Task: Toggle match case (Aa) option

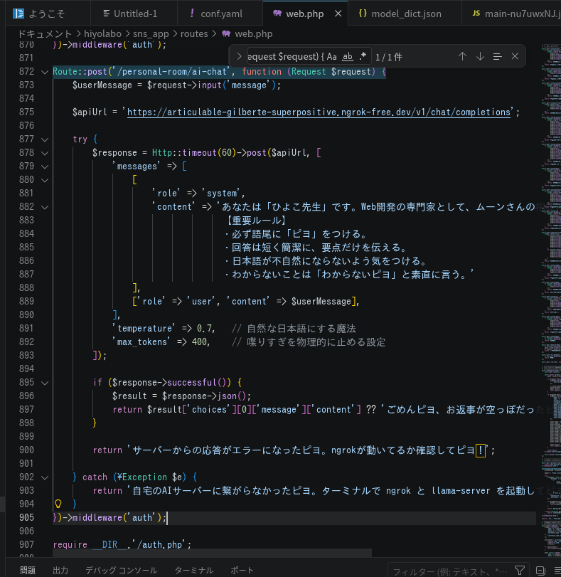Action: pos(332,56)
